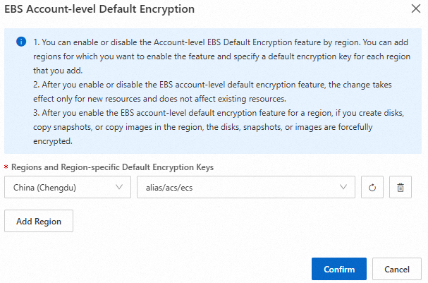This screenshot has height=283, width=428.
Task: Expand the region dropdown arrow
Action: pos(118,187)
